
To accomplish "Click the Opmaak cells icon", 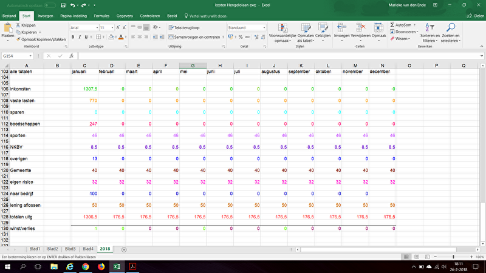I will (378, 29).
